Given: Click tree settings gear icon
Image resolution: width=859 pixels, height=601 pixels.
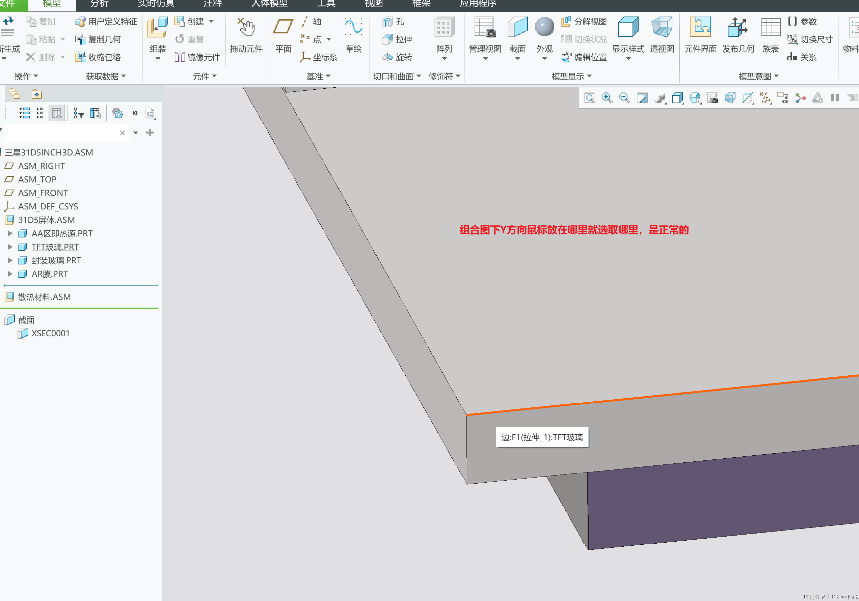Looking at the screenshot, I should tap(117, 113).
